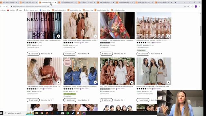Open a new browser tab

(175, 2)
